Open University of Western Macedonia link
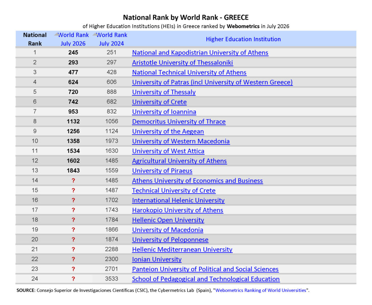Image resolution: width=372 pixels, height=305 pixels. [181, 141]
